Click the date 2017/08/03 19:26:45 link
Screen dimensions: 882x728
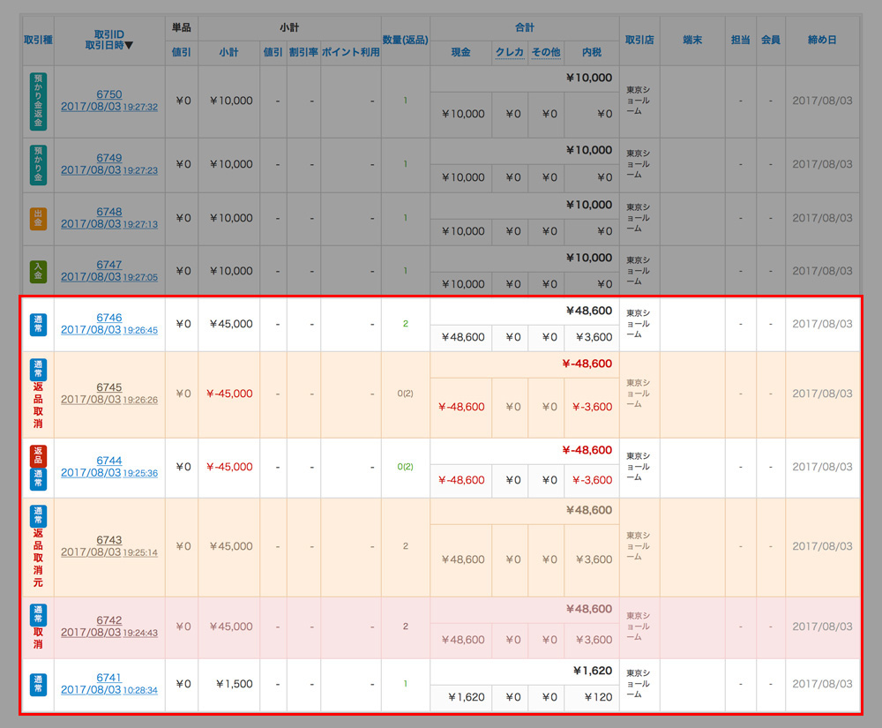(x=109, y=330)
